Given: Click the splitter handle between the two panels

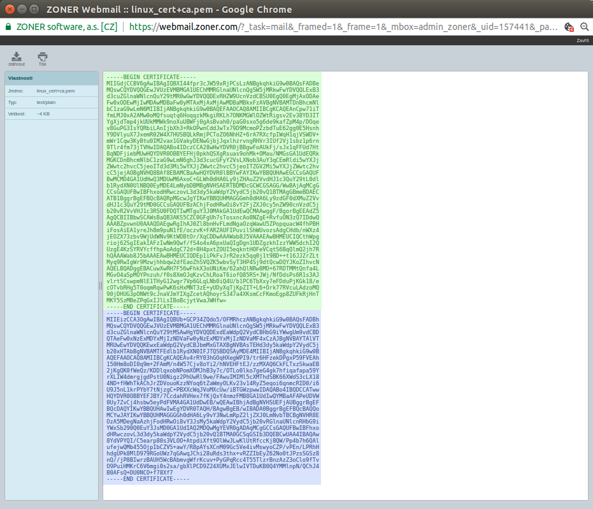Looking at the screenshot, I should [x=100, y=286].
